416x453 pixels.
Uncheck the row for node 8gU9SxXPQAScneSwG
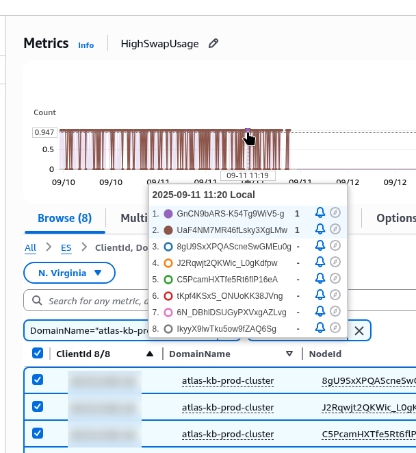coord(38,380)
